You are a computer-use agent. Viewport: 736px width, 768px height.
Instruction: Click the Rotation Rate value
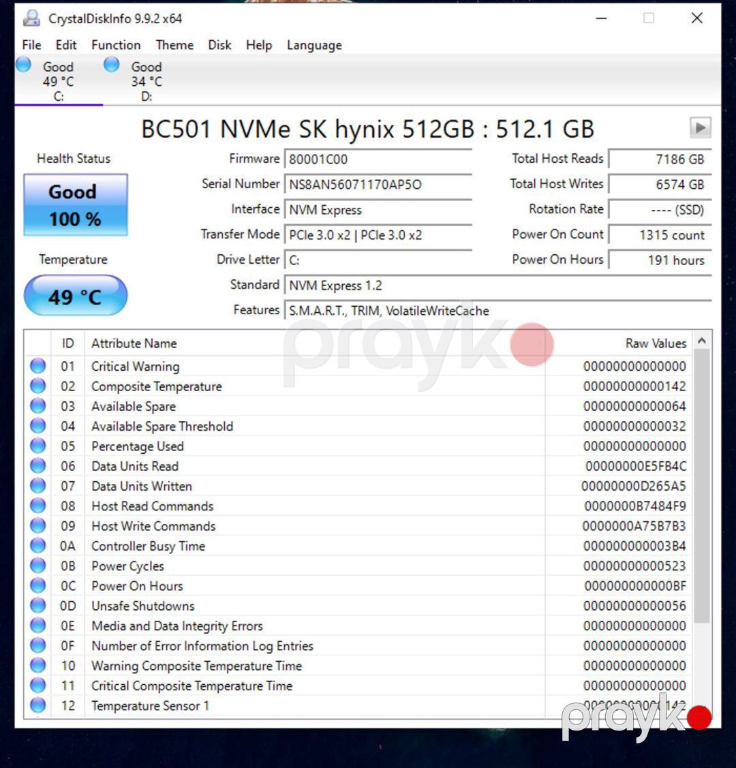tap(660, 210)
